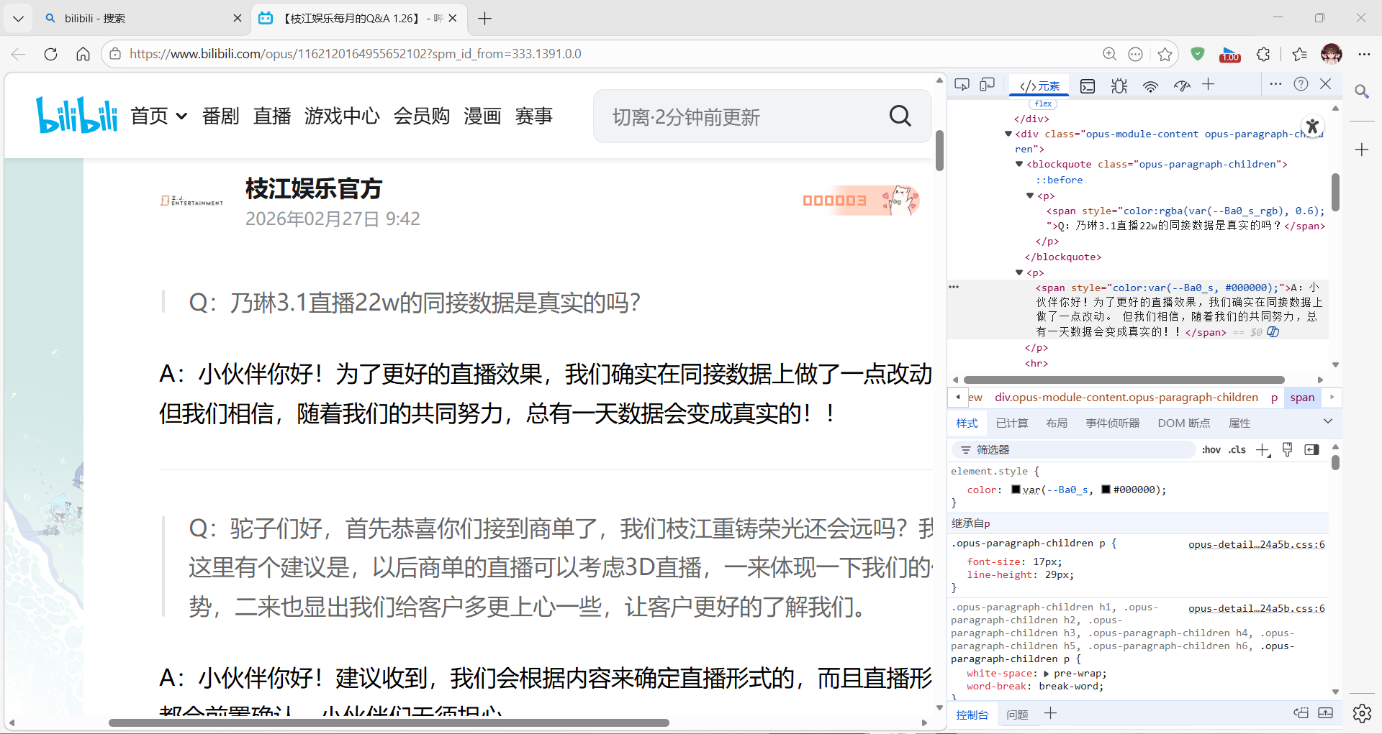Open the 游戏中心 navigation link
1382x734 pixels.
[341, 116]
